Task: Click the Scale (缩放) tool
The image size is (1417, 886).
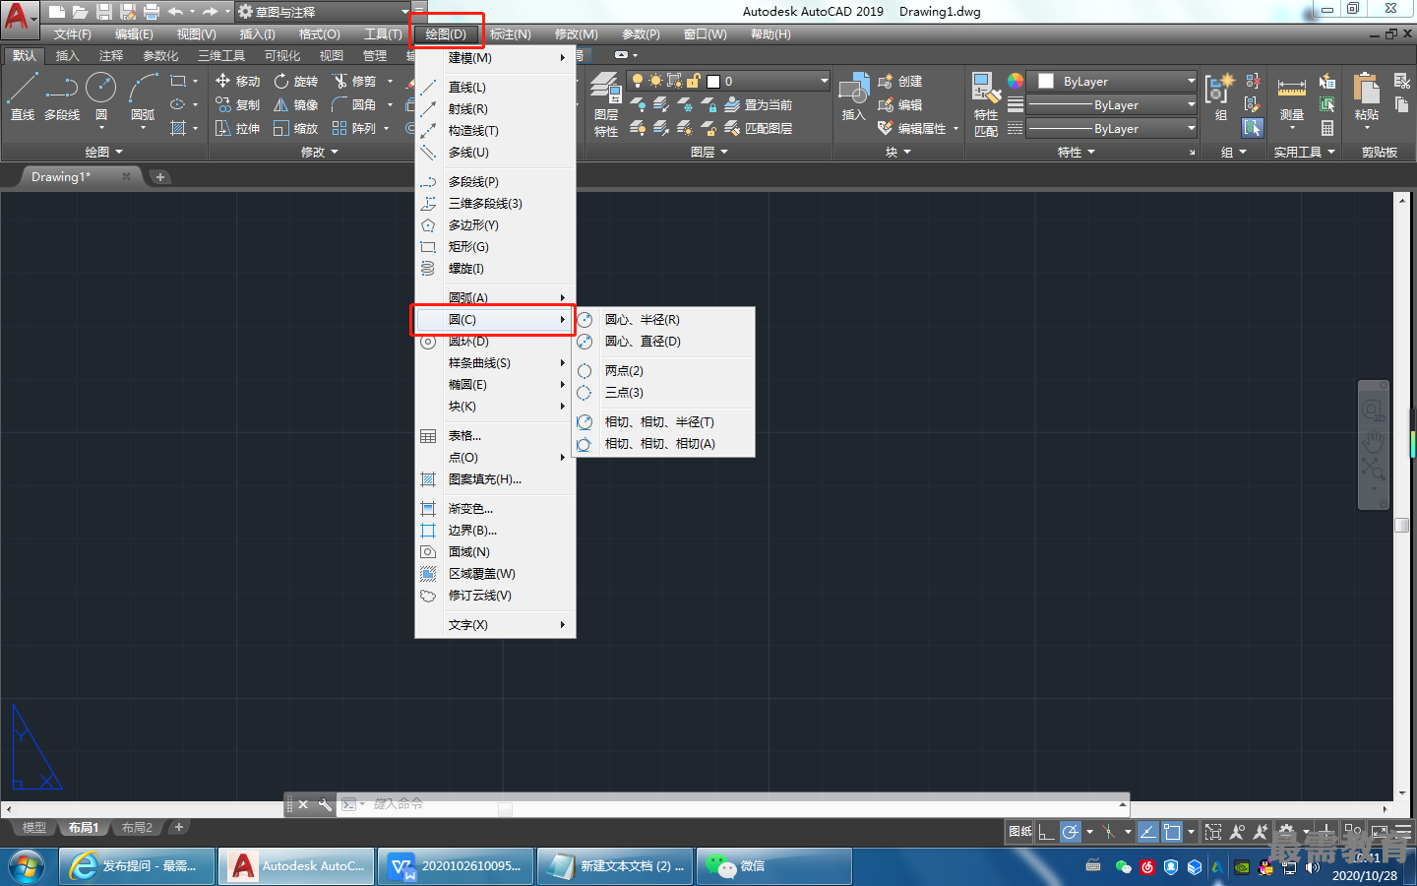Action: [296, 128]
